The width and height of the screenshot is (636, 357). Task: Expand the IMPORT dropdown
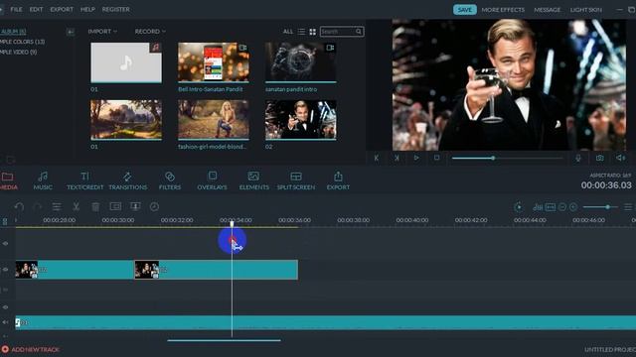102,31
